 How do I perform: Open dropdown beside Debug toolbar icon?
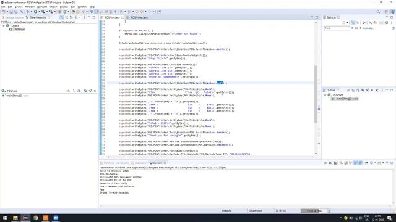[31, 12]
